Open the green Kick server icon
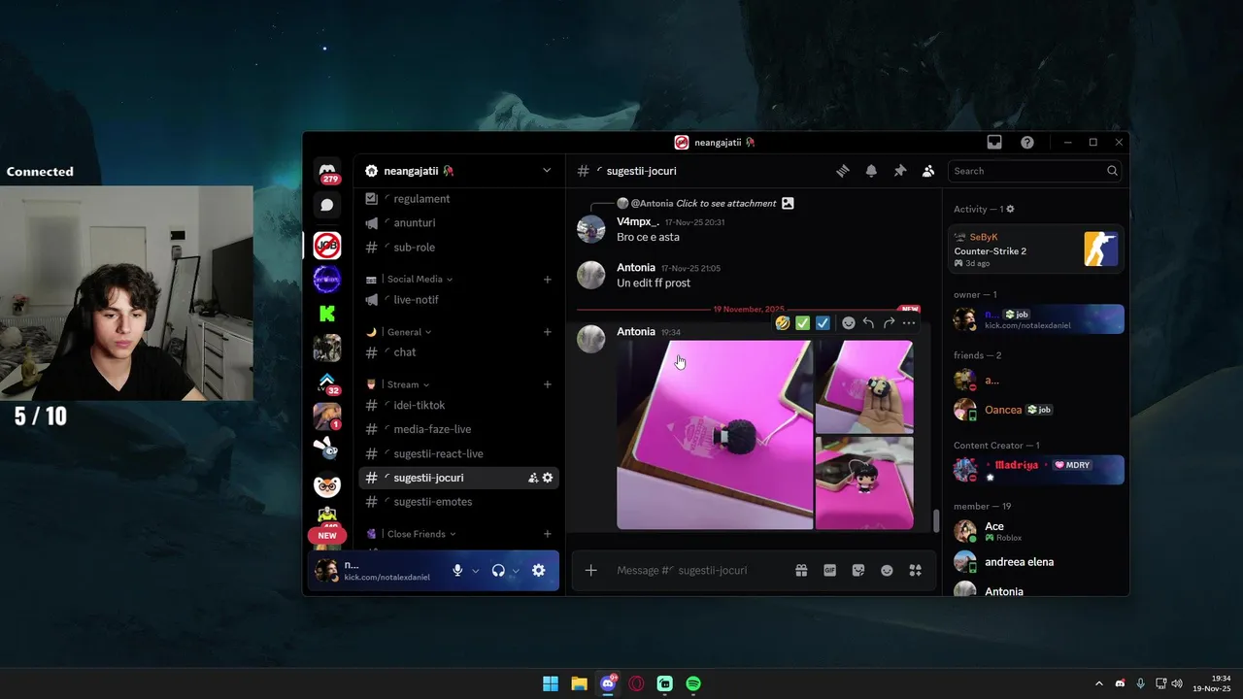 (327, 314)
